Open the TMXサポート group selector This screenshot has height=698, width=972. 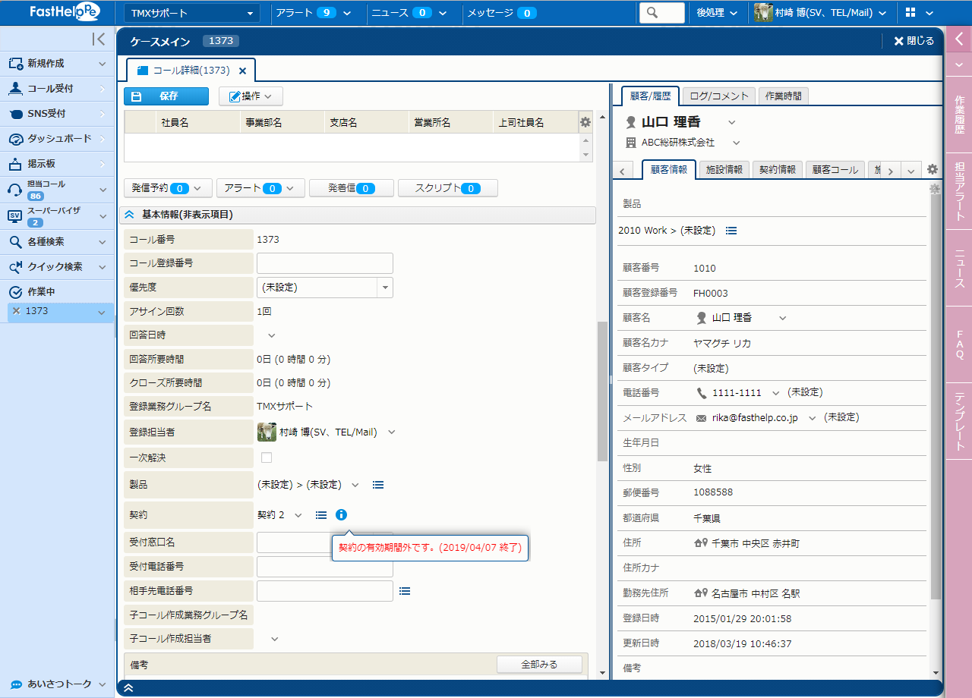tap(191, 13)
